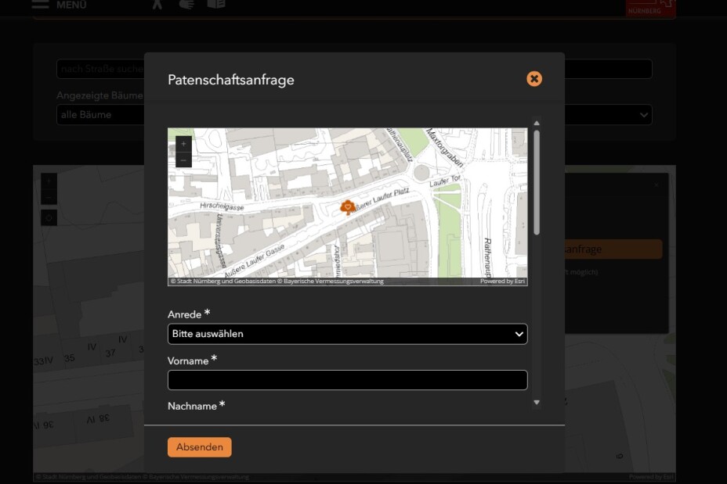Screen dimensions: 727x484
Task: Open the MENÜ menu
Action: point(71,5)
